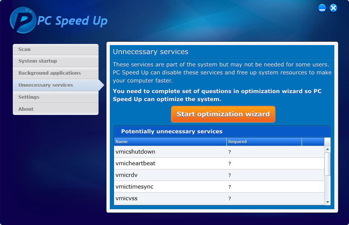The image size is (349, 225).
Task: Click Required value for vmicrdv
Action: (x=229, y=175)
